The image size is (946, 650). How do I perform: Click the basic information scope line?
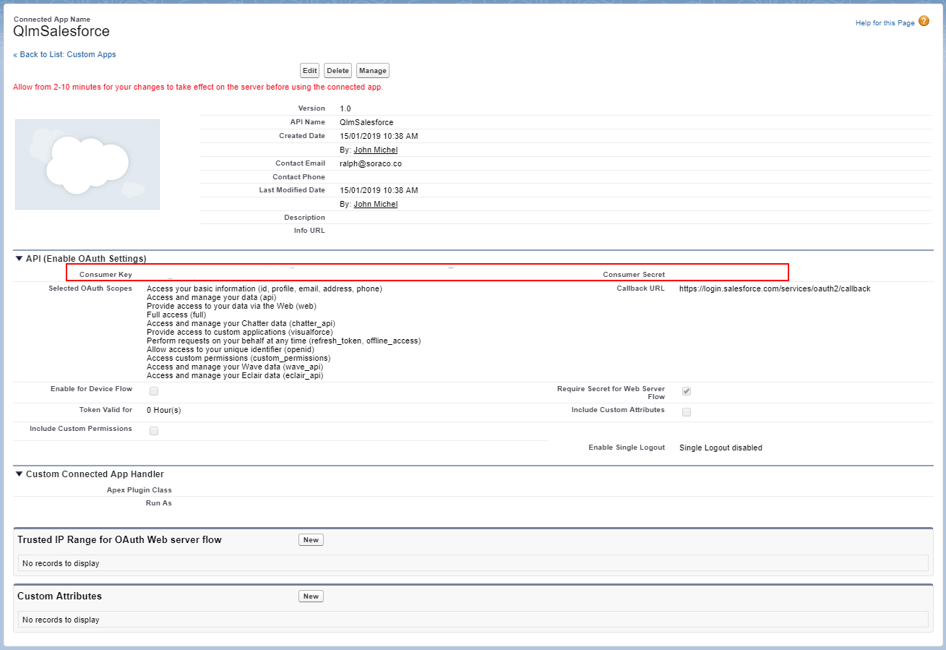[x=265, y=288]
